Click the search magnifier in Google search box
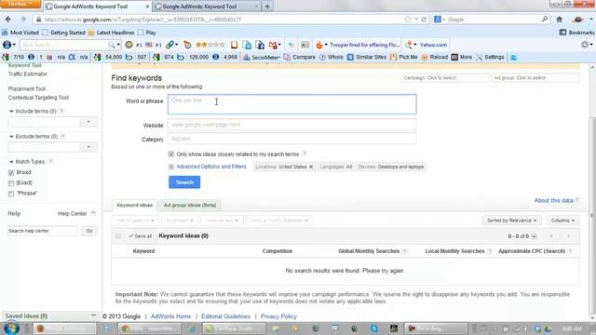 click(544, 19)
